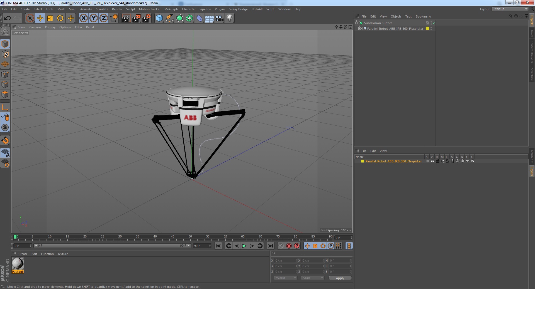Open the Layers side tab

[532, 171]
